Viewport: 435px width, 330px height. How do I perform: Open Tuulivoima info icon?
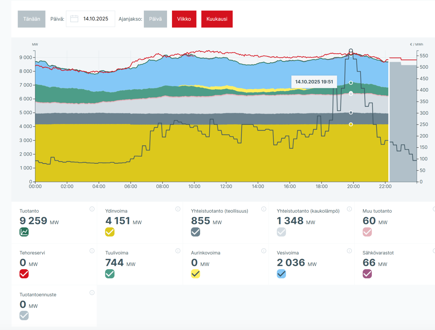tap(178, 251)
